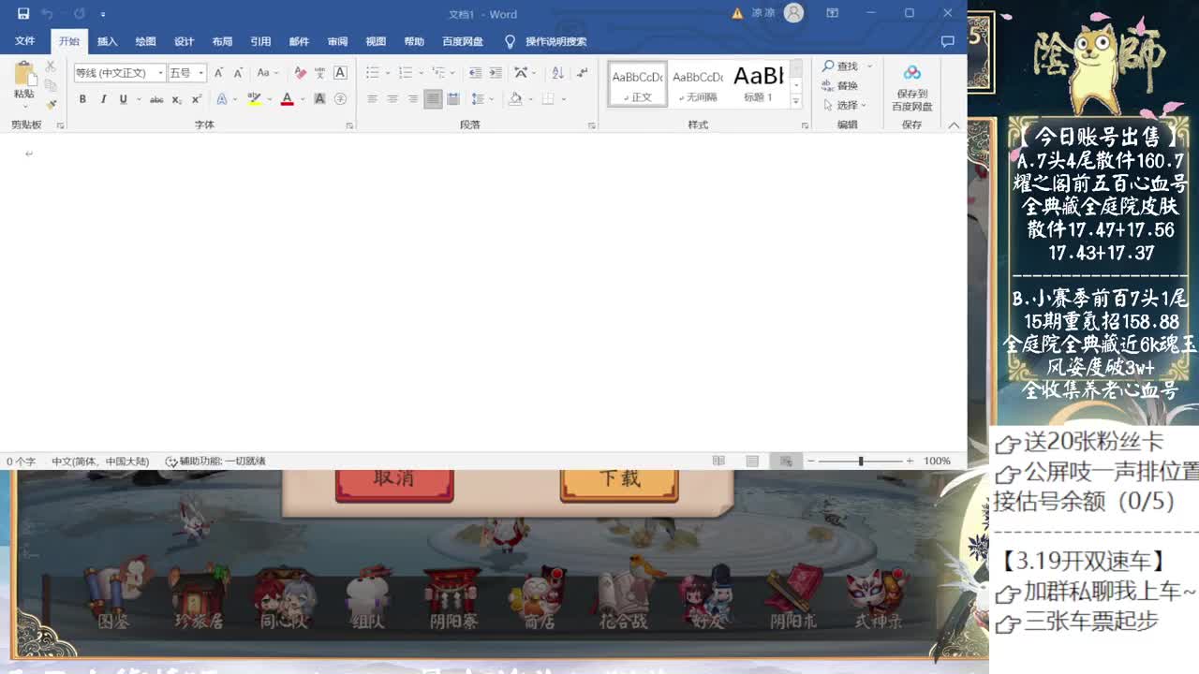This screenshot has height=674, width=1199.
Task: Decrease font size with shrink font icon
Action: 238,73
